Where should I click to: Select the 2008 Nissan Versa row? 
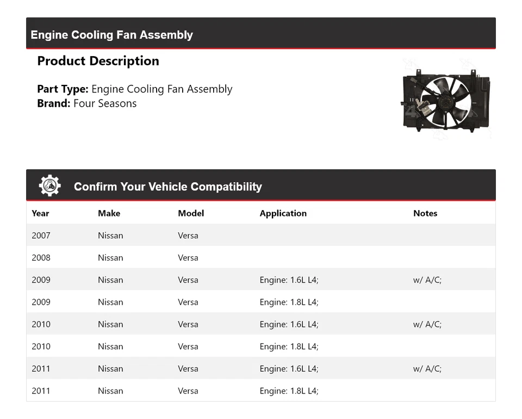pyautogui.click(x=260, y=258)
